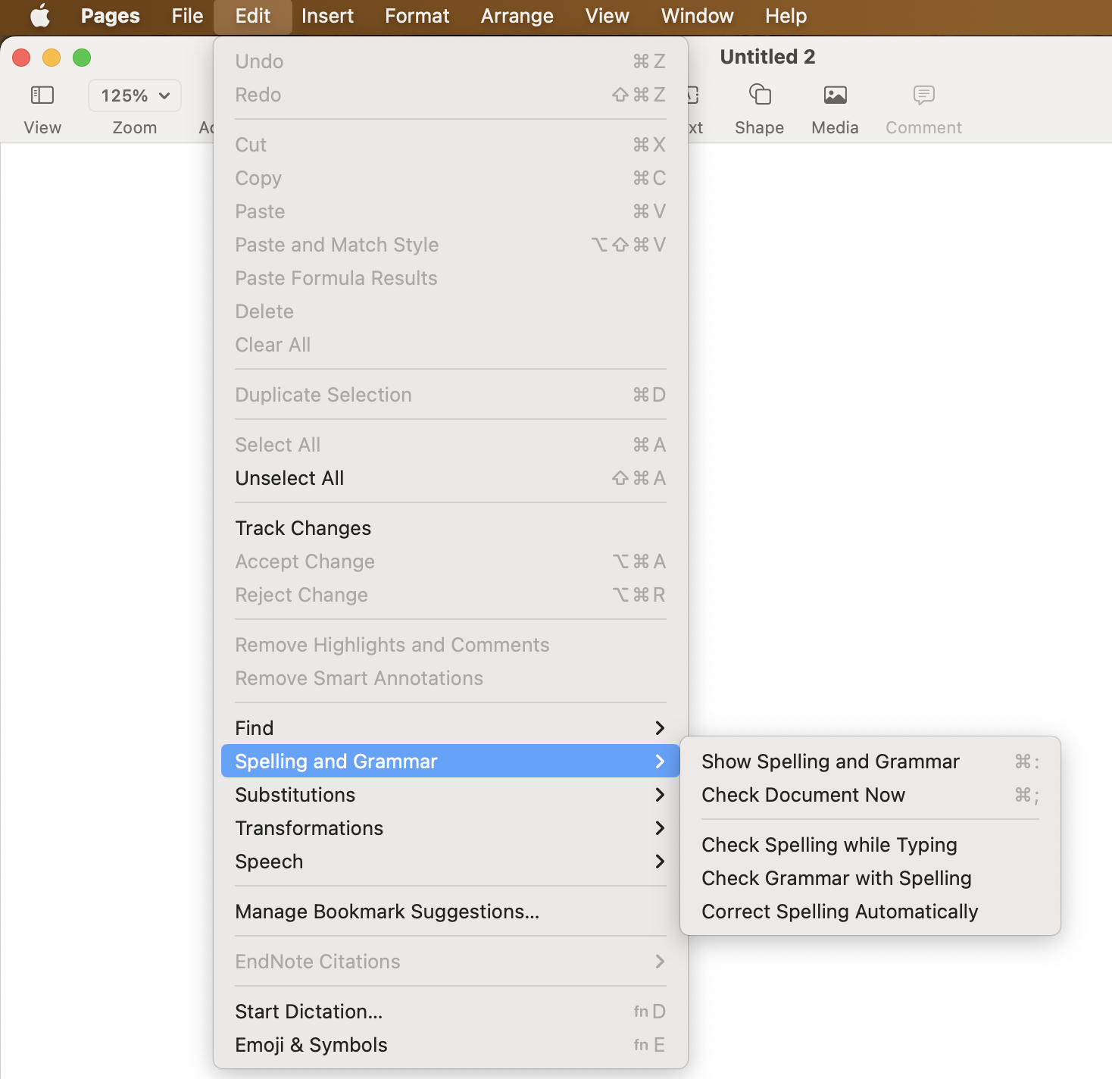
Task: Open the File menu
Action: point(187,16)
